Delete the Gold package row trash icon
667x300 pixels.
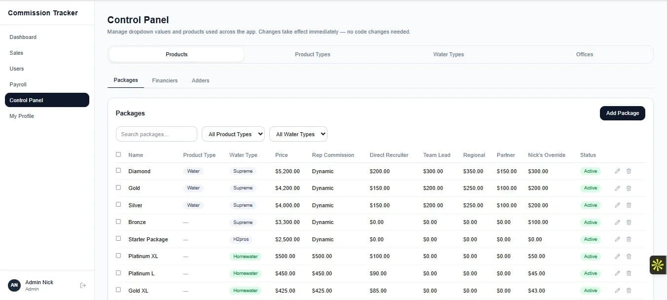[629, 188]
